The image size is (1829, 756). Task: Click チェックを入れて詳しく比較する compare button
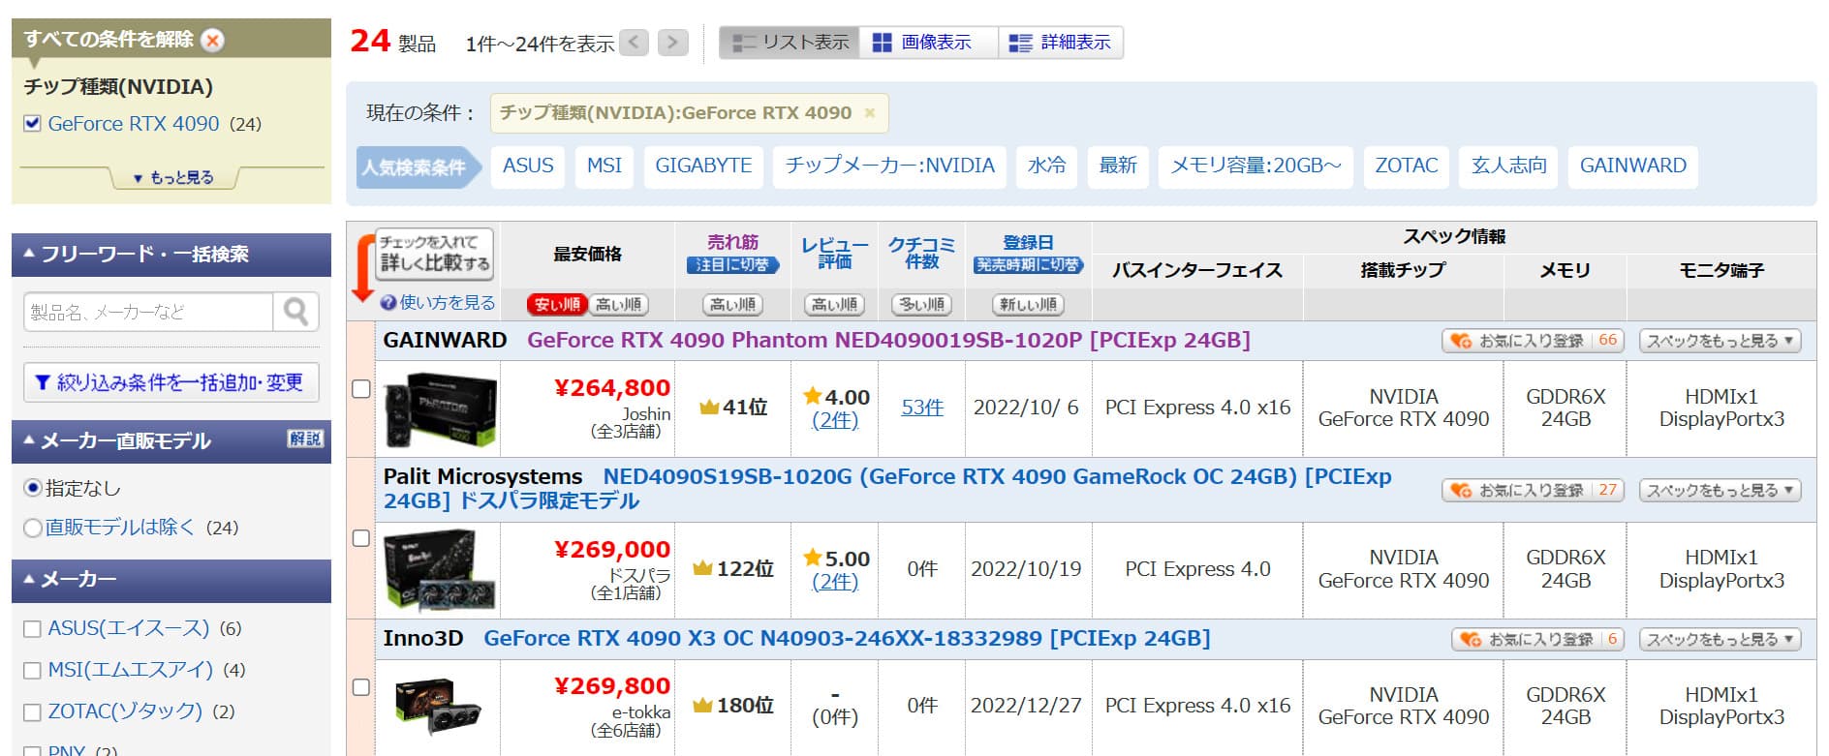coord(434,254)
